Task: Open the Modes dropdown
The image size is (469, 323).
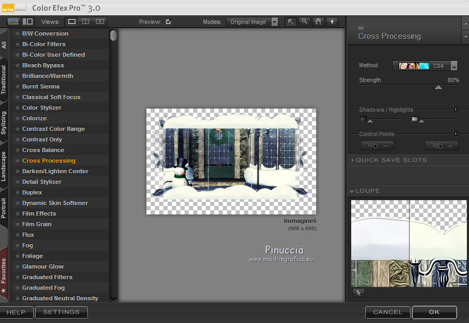Action: click(x=252, y=22)
